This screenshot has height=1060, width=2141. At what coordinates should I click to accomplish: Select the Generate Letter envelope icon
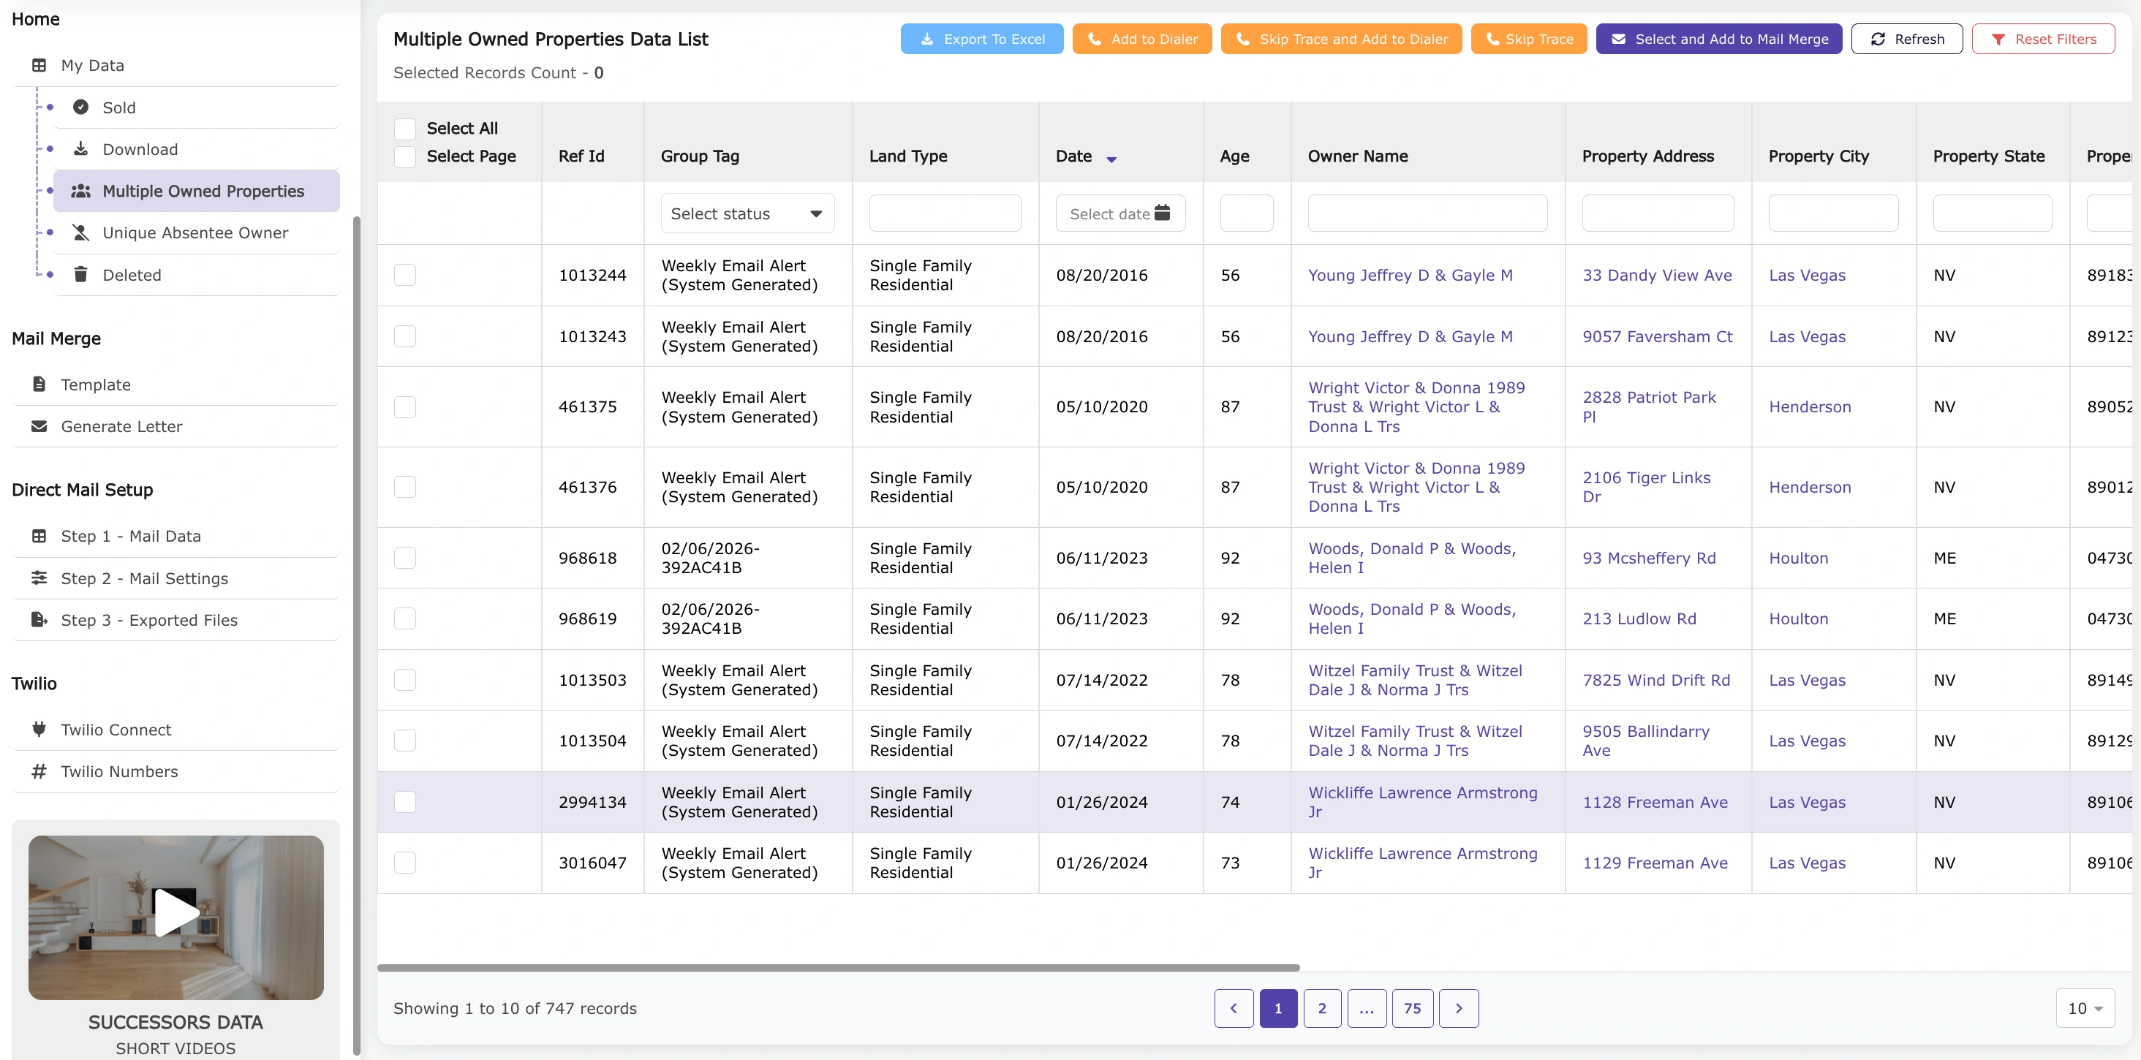[38, 426]
